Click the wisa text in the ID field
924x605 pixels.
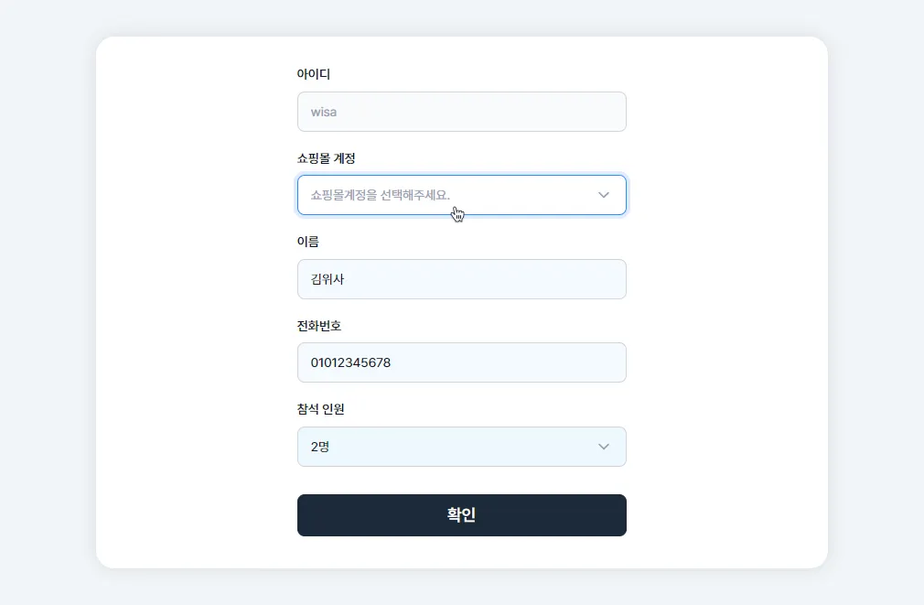[324, 112]
